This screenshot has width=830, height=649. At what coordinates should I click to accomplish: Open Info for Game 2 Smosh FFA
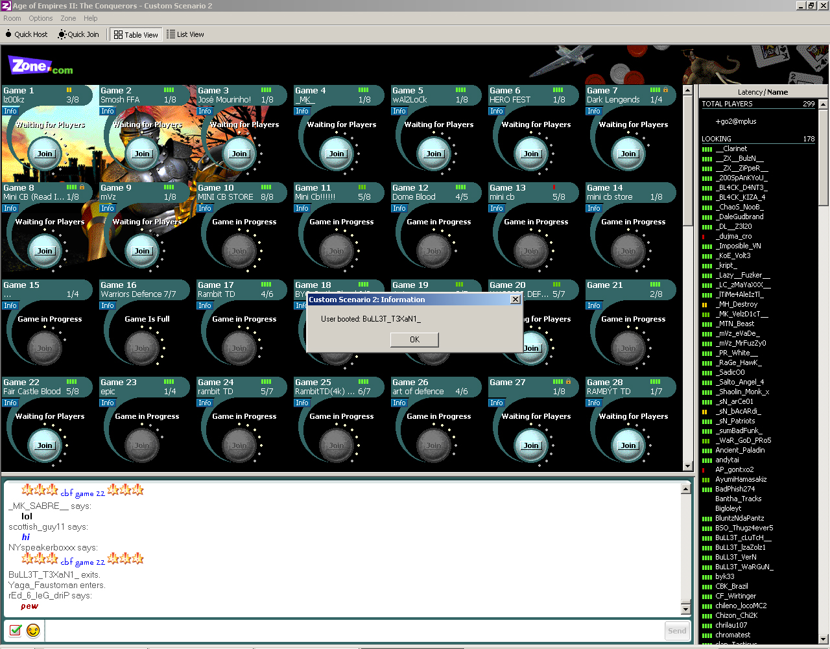pyautogui.click(x=108, y=111)
